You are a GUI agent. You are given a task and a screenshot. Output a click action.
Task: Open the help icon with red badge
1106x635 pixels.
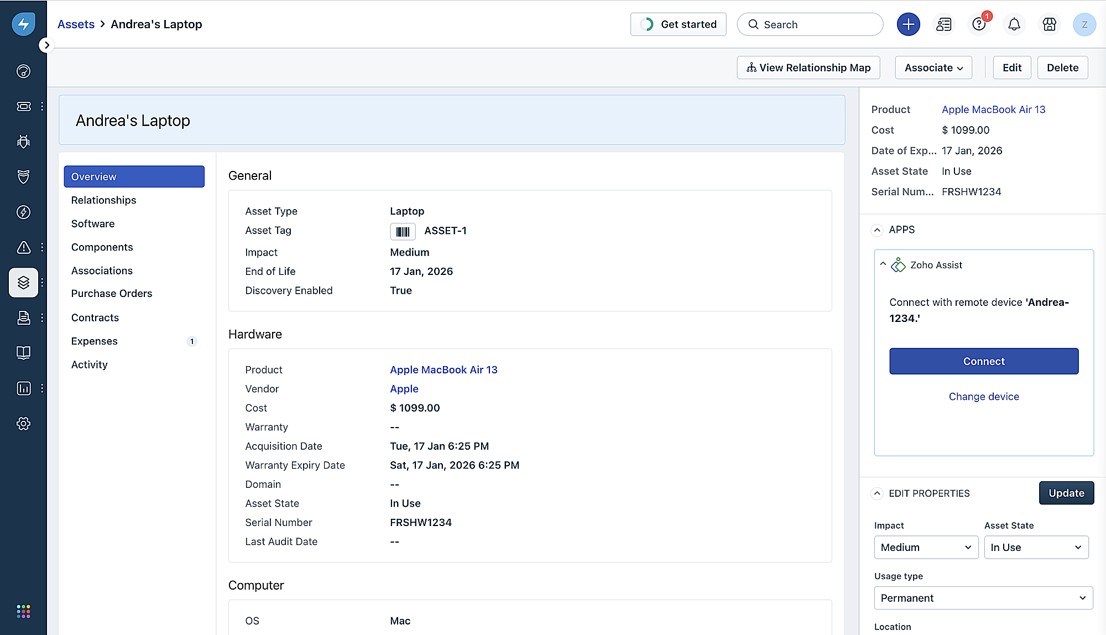pos(979,24)
